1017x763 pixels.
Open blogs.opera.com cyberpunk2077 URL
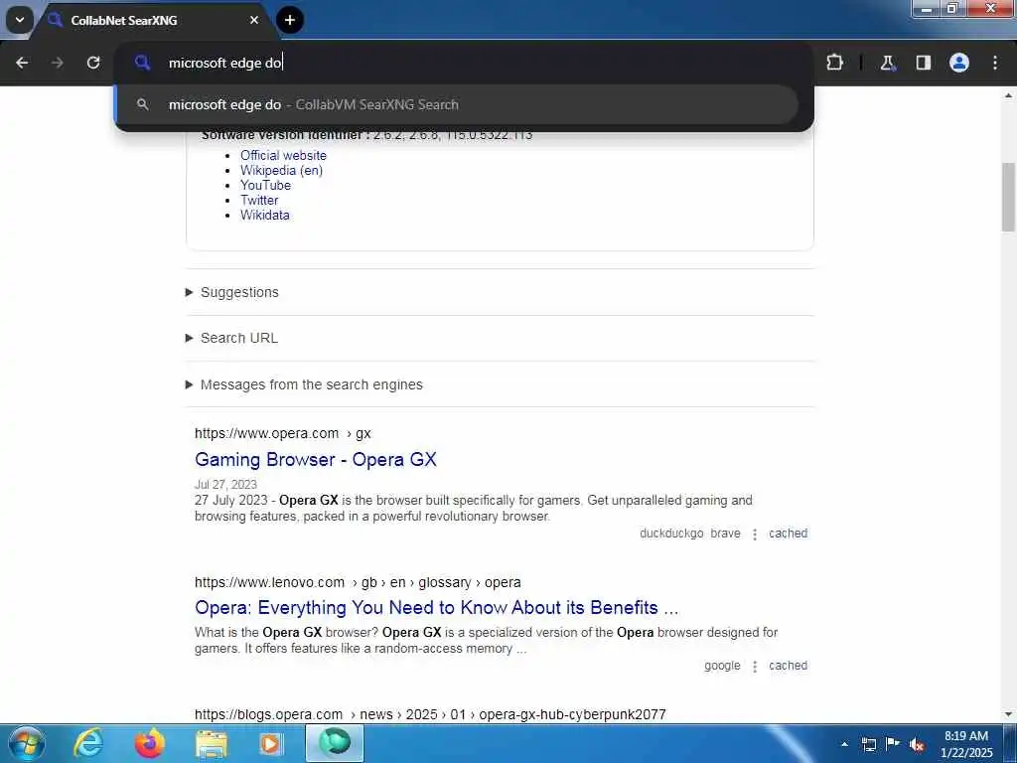[430, 714]
